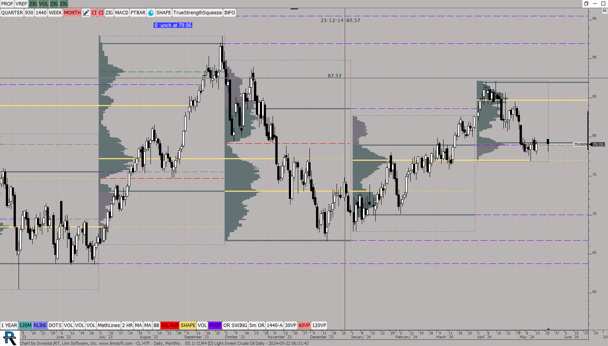Click the 85 price axis label
608x346 pixels.
click(x=594, y=96)
